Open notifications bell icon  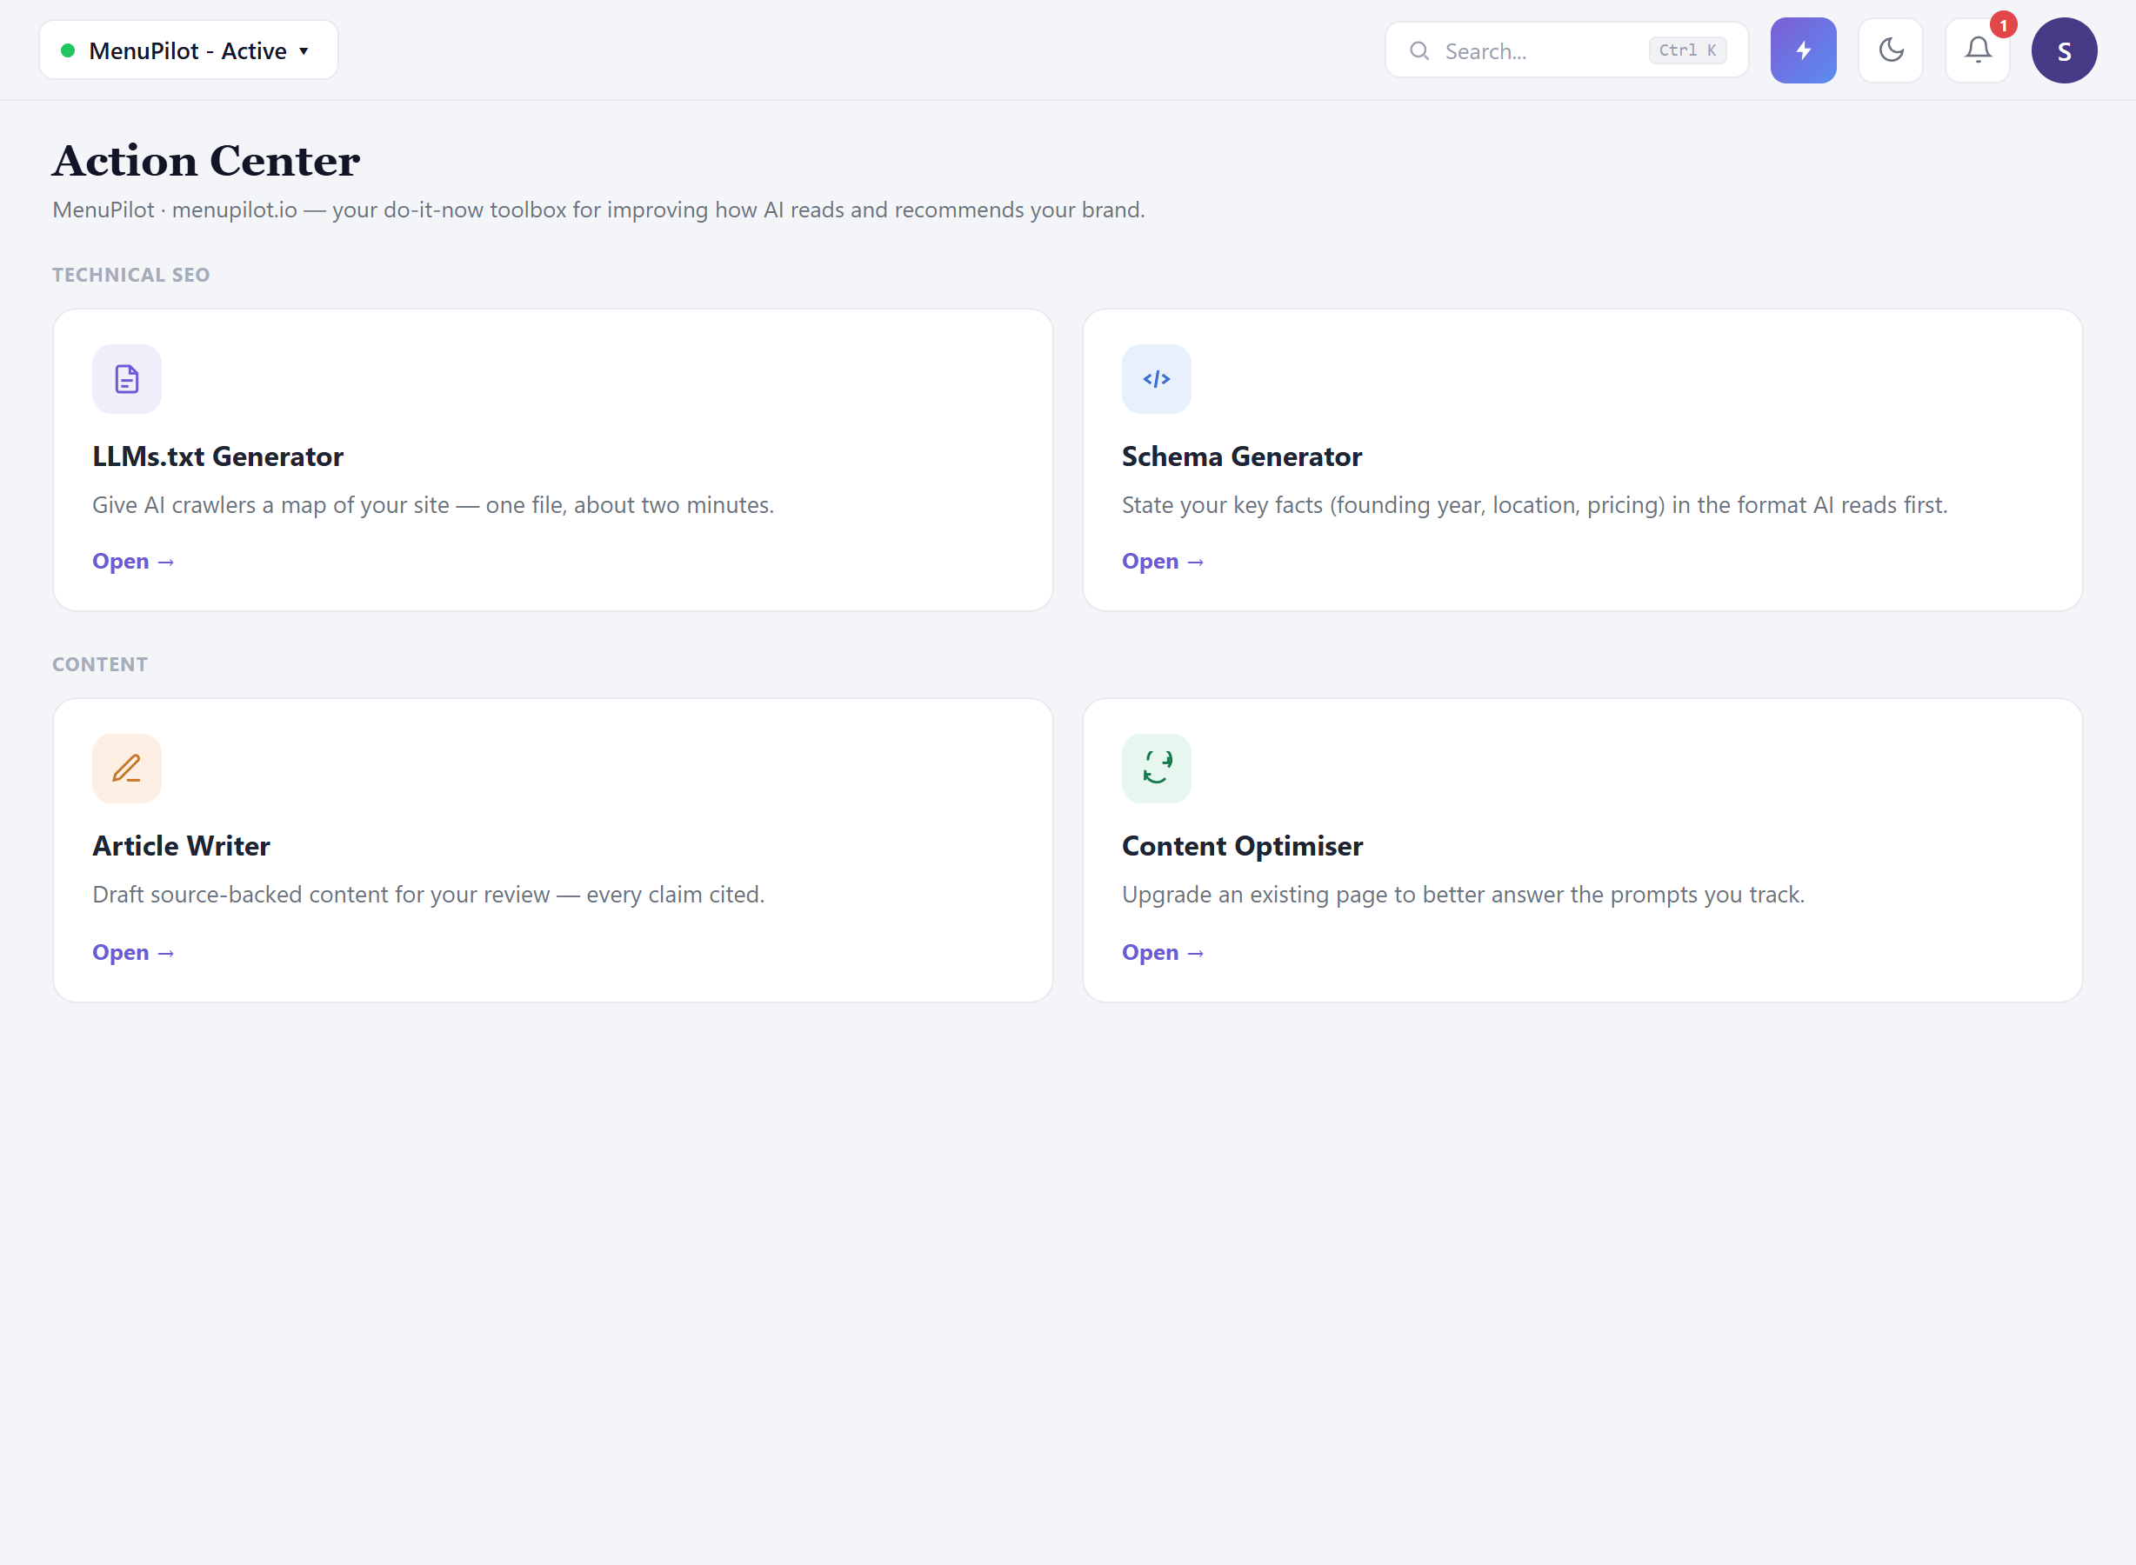click(x=1978, y=50)
